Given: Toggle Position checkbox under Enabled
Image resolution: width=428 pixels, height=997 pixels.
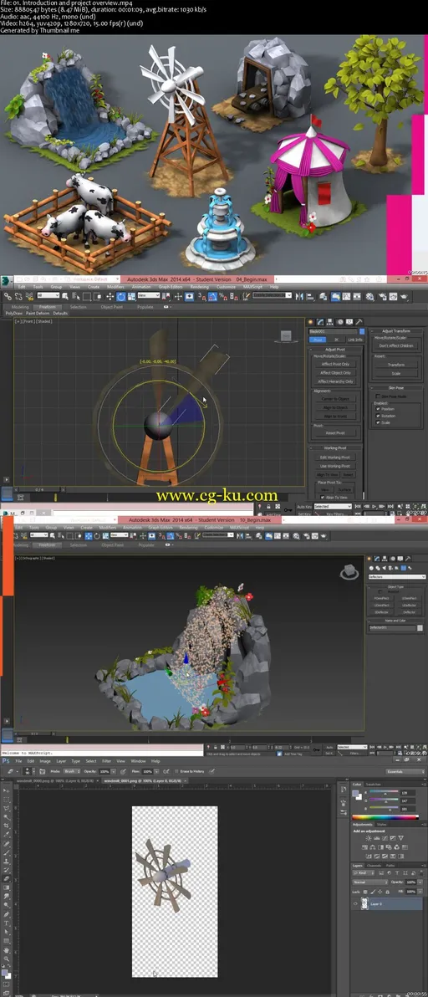Looking at the screenshot, I should pos(378,409).
